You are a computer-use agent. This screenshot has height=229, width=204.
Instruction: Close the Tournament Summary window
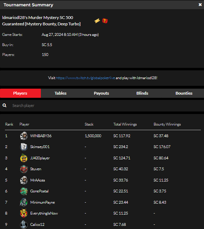pos(200,5)
